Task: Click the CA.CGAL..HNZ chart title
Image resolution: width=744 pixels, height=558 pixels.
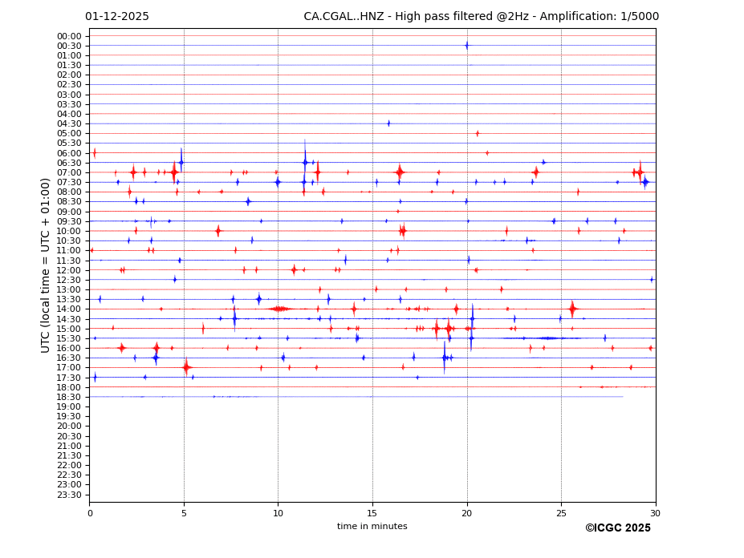Action: tap(481, 17)
